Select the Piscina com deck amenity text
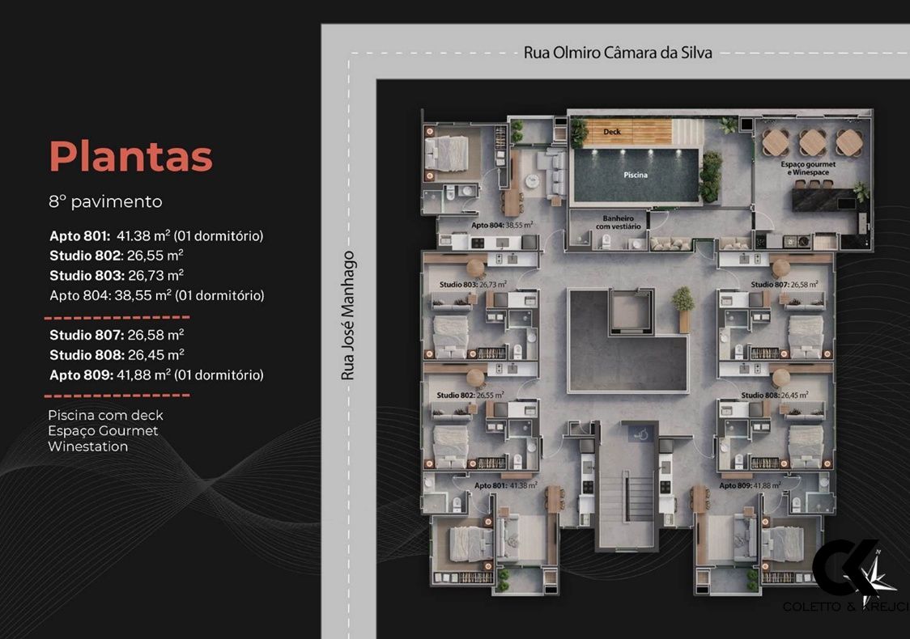The image size is (910, 639). pos(105,415)
